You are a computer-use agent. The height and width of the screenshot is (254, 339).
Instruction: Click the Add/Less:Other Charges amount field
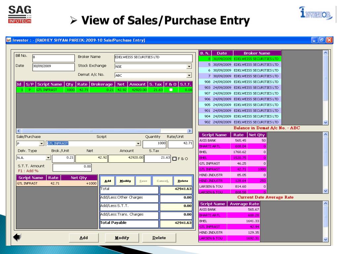(x=176, y=198)
